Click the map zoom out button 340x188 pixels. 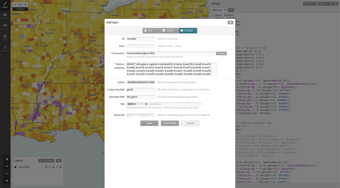click(15, 5)
